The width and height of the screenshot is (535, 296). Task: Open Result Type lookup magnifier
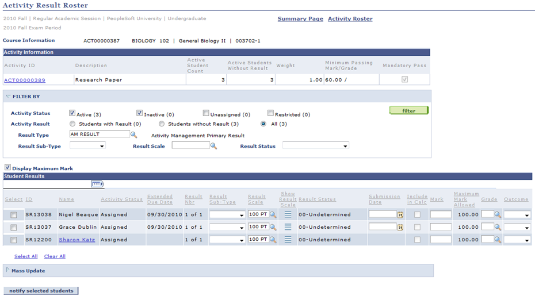pyautogui.click(x=133, y=135)
